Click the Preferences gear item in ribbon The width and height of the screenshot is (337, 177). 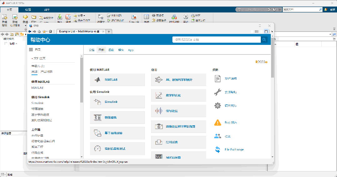coord(158,16)
